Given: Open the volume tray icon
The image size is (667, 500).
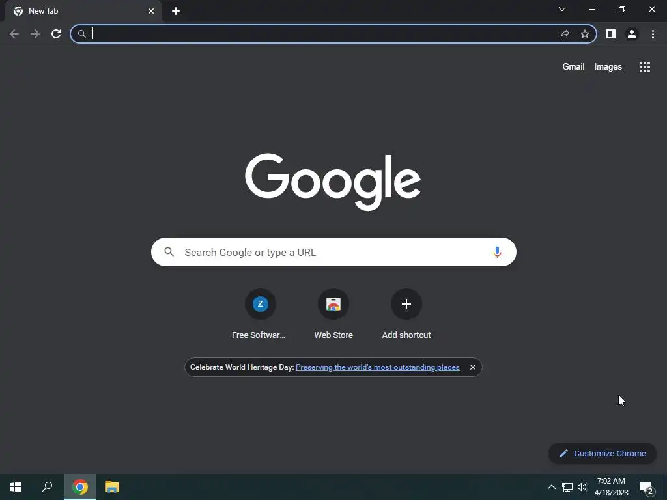Looking at the screenshot, I should [582, 487].
